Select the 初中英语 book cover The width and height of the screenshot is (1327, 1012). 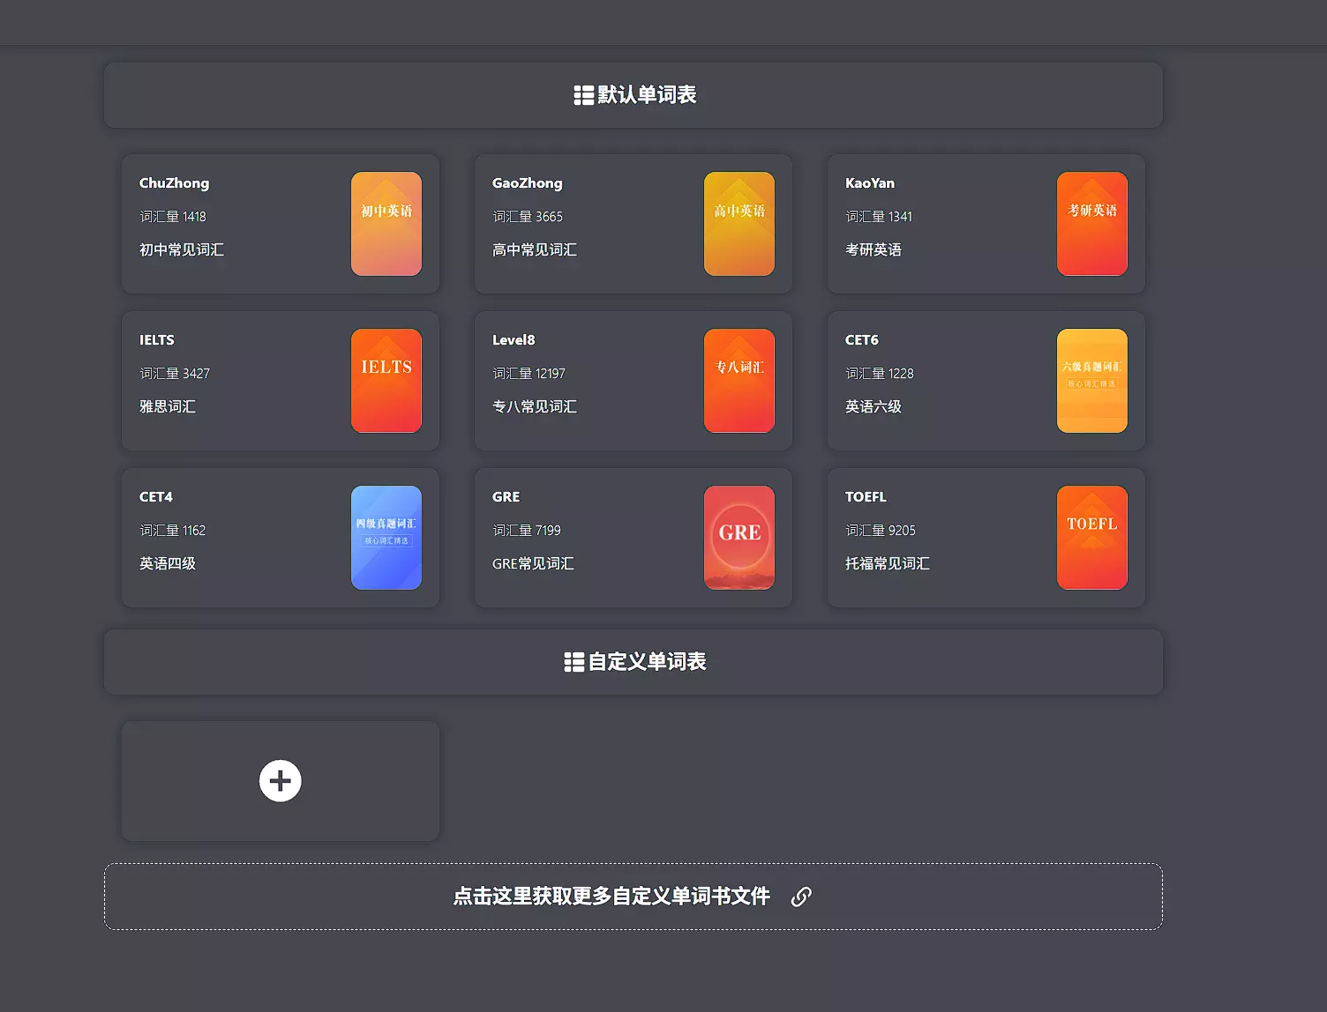click(x=386, y=224)
